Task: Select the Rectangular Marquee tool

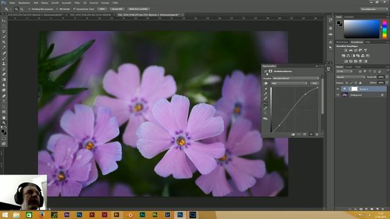Action: (4, 26)
